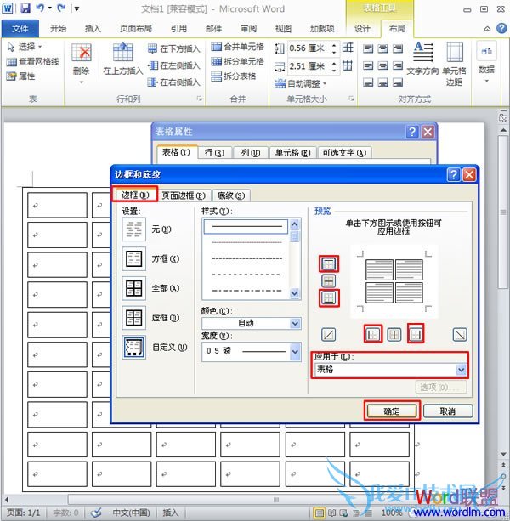Open the Apply to dropdown

[x=461, y=370]
